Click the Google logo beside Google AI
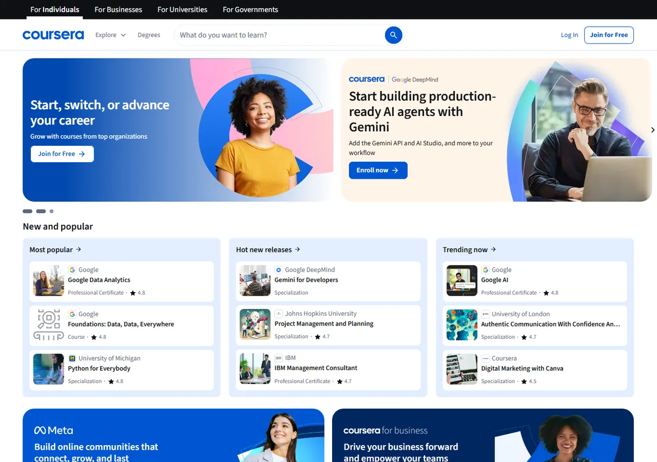This screenshot has width=657, height=462. point(486,269)
